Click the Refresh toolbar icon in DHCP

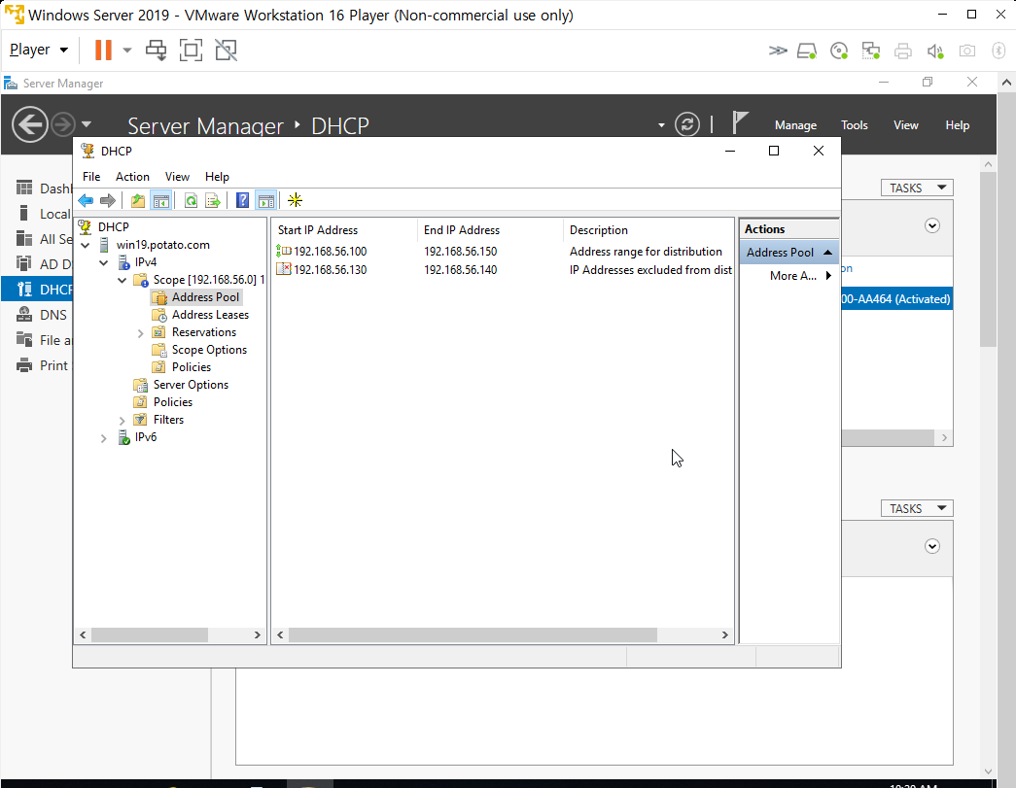click(191, 201)
